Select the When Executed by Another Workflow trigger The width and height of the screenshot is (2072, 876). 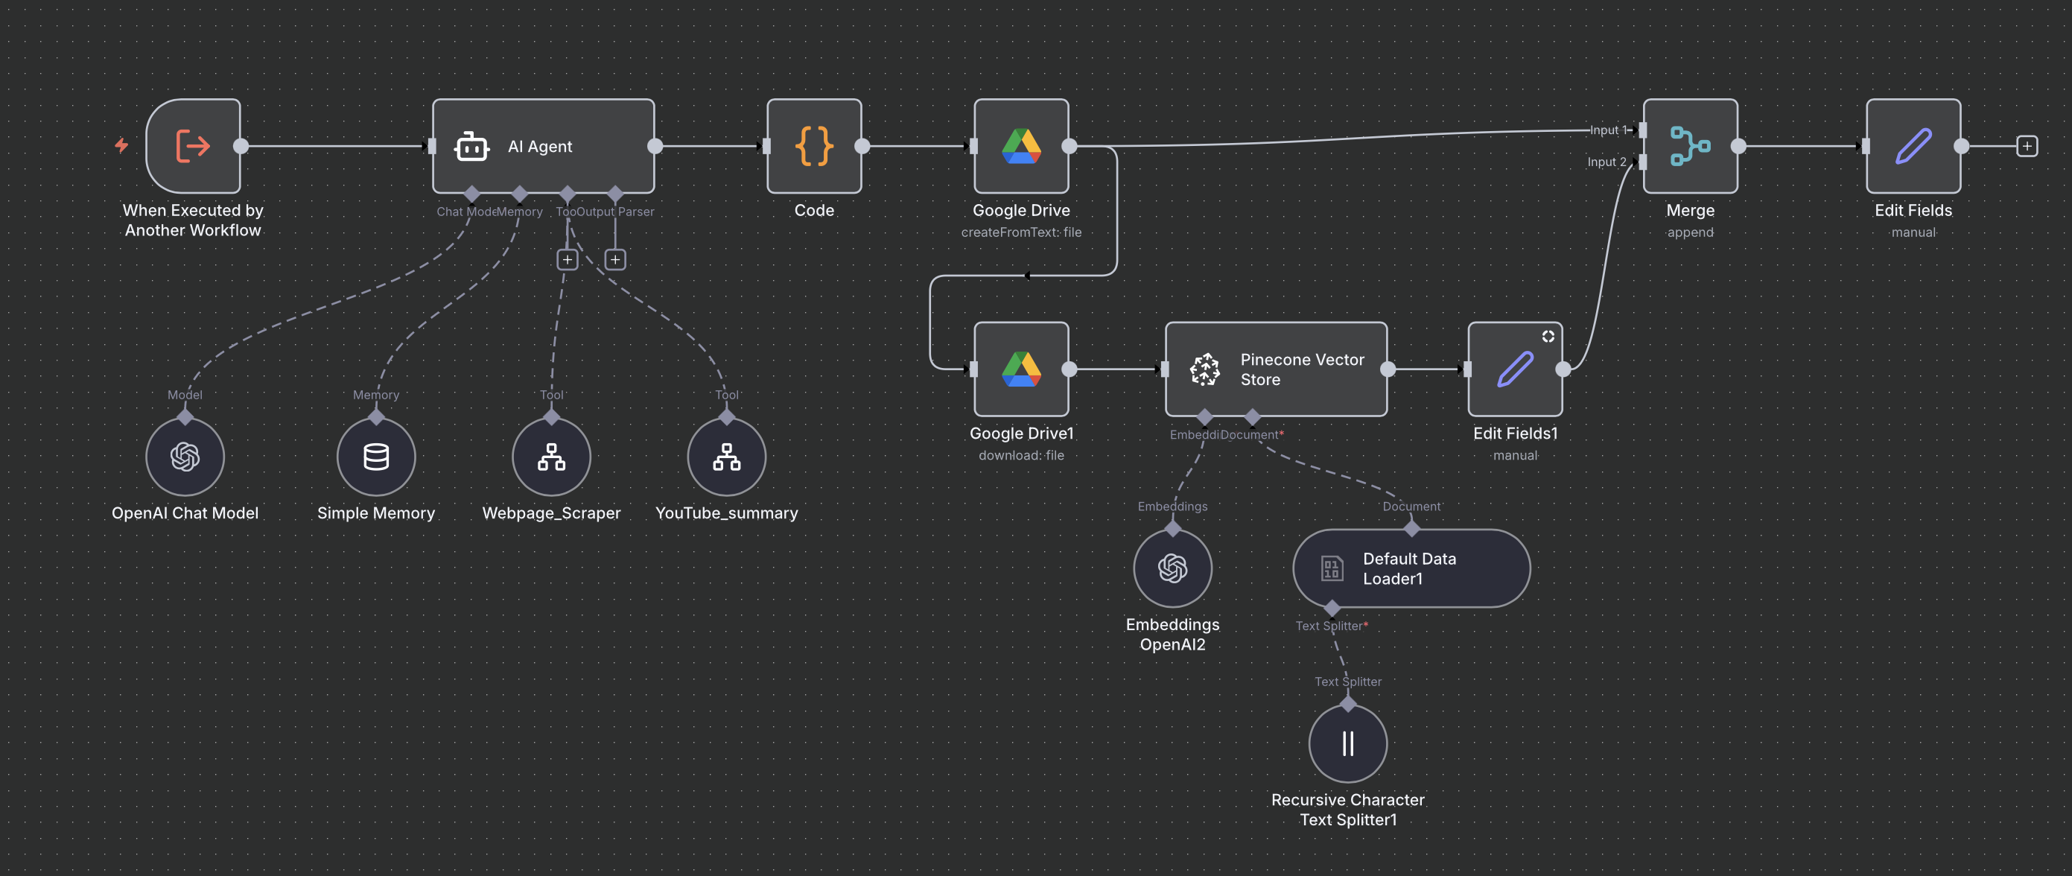[x=192, y=145]
